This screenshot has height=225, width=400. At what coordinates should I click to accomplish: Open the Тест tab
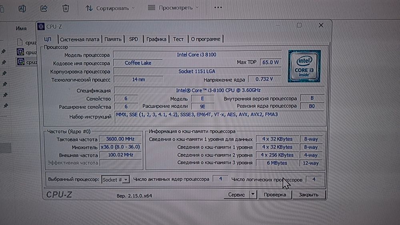click(178, 39)
